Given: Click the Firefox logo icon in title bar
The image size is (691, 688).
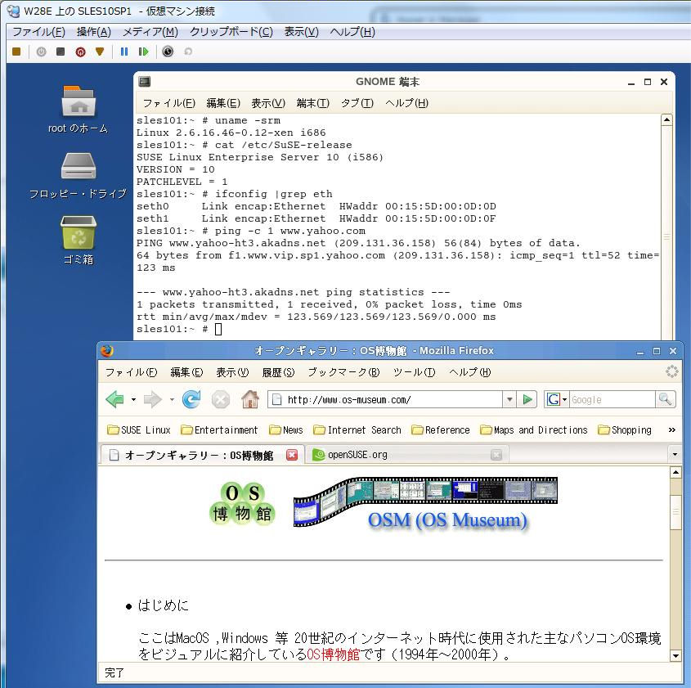Looking at the screenshot, I should [107, 351].
